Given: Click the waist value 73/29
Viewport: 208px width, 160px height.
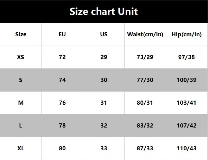Looking at the screenshot, I should click(145, 57).
